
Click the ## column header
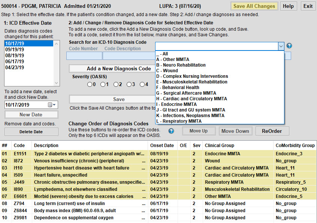tap(6, 146)
